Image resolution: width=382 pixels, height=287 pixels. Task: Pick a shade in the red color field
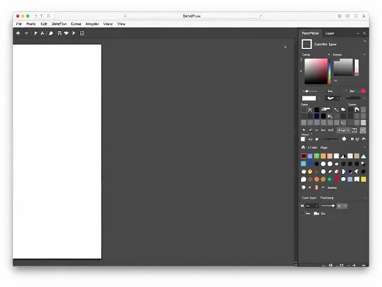(x=316, y=71)
